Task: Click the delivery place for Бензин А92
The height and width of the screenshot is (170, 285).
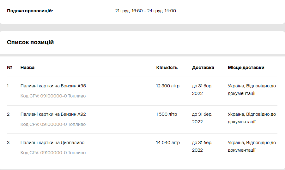Action: click(252, 118)
